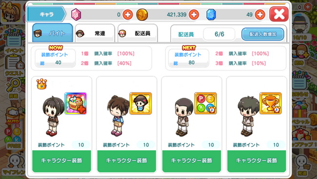Add blue S gems with the plus icon
Viewport: 317px width, 179px height.
point(260,15)
